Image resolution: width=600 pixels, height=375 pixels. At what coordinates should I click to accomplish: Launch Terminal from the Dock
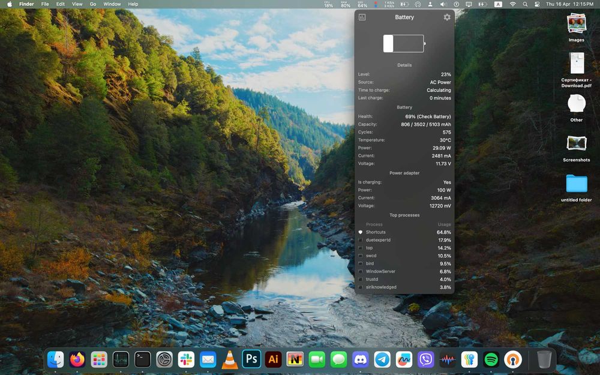tap(143, 359)
